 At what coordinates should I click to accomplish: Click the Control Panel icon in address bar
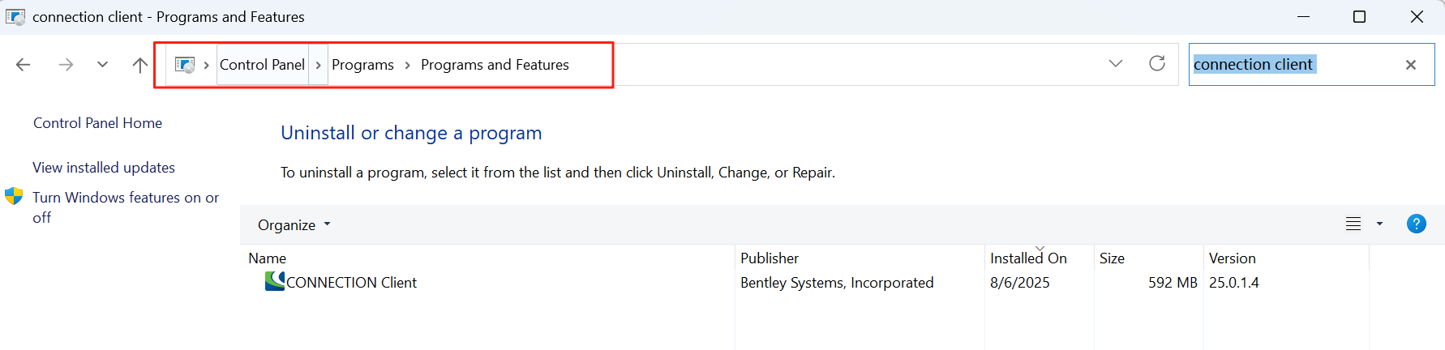(x=185, y=65)
